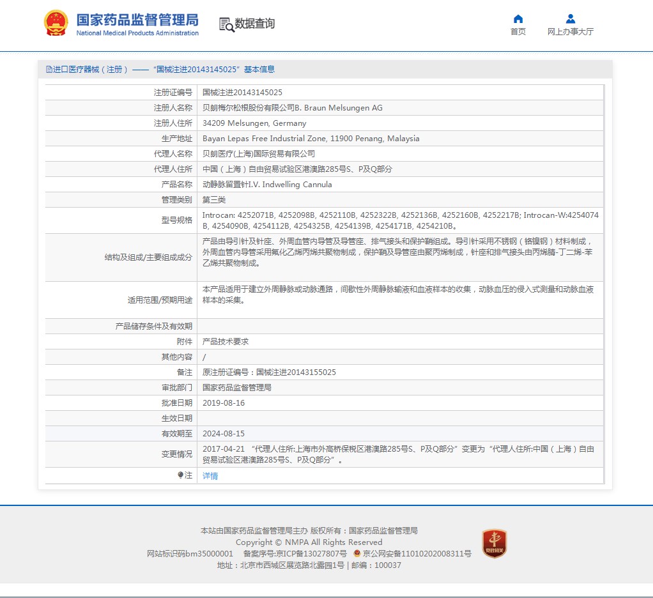Screen dimensions: 653x598
Task: Click the 数据查询 search document icon
Action: 227,24
